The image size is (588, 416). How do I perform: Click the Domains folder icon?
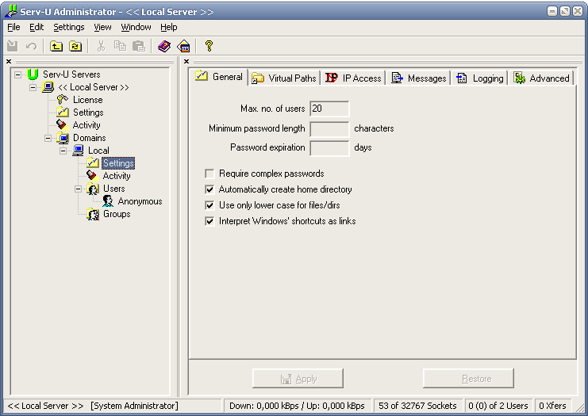(63, 138)
